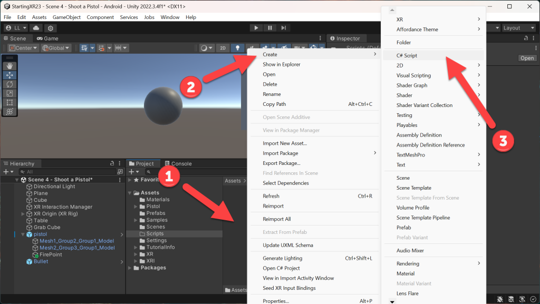Open the Scene draw mode dropdown

pos(207,48)
